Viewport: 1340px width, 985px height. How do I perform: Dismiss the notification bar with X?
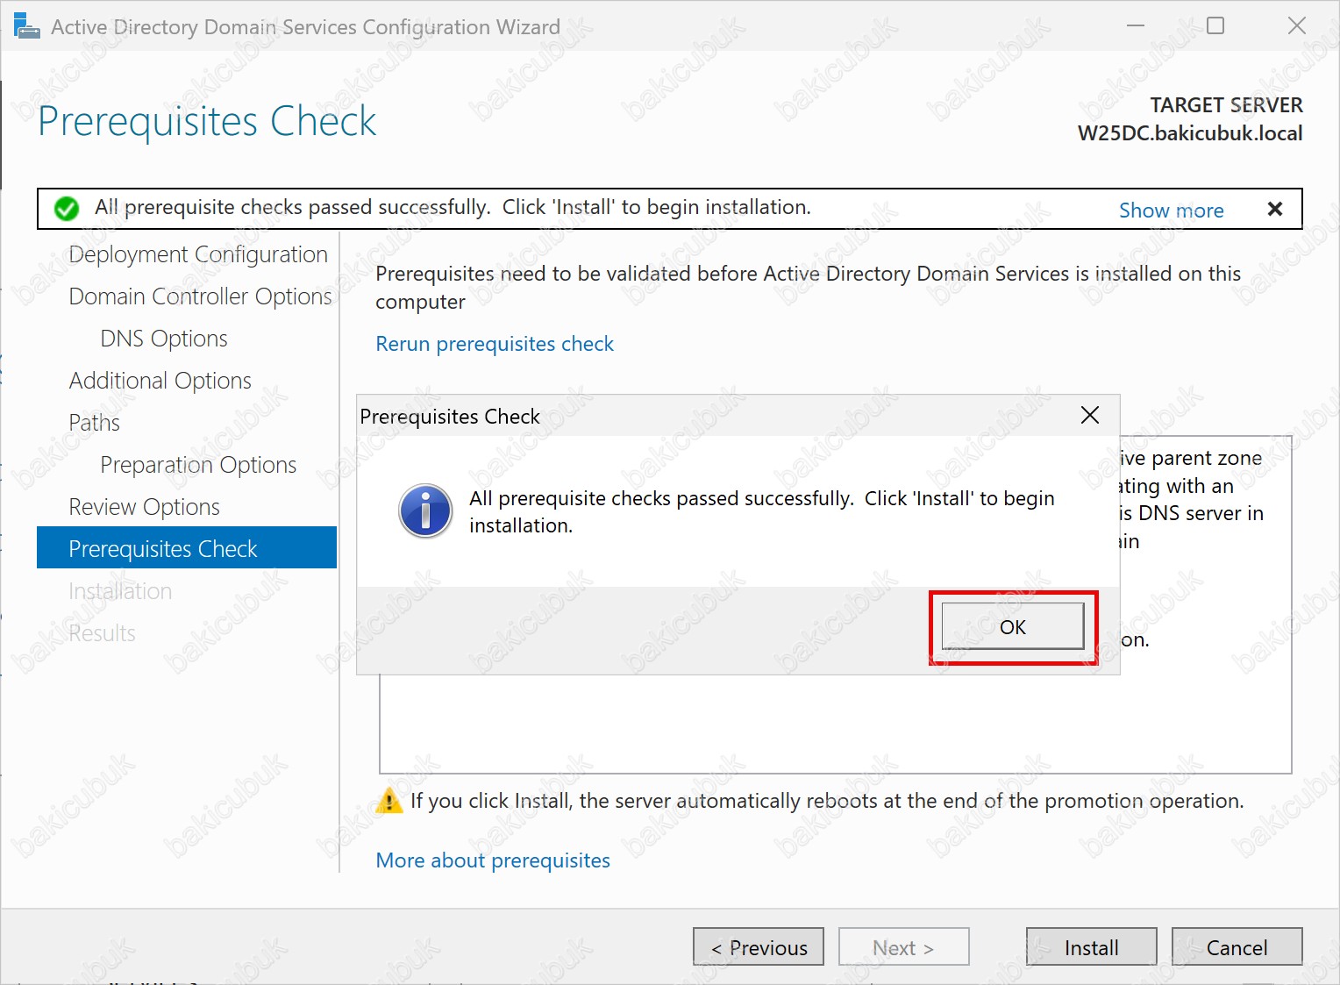(x=1275, y=209)
